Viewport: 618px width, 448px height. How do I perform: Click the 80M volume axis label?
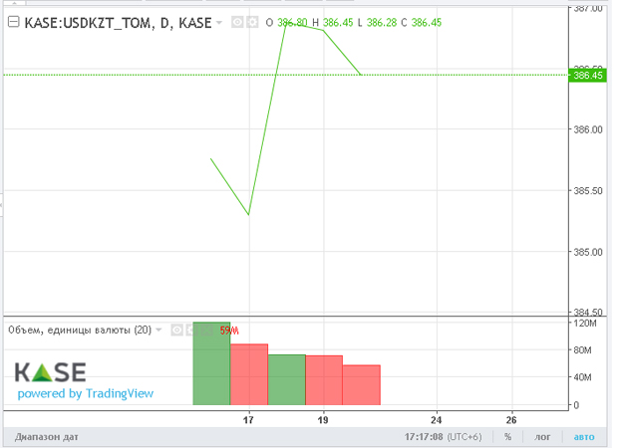[x=582, y=350]
